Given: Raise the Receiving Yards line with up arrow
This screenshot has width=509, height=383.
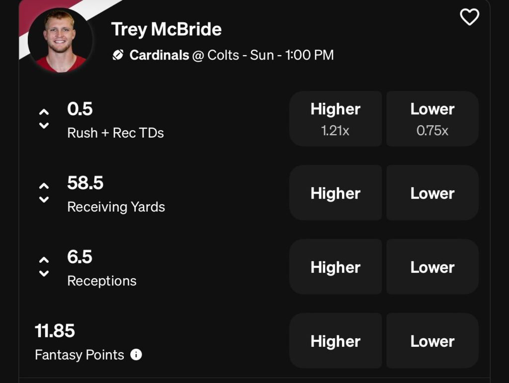Looking at the screenshot, I should point(44,186).
